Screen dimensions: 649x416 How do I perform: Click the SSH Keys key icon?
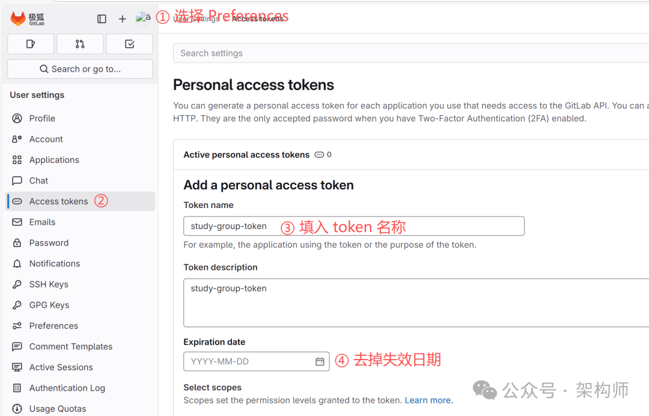17,284
